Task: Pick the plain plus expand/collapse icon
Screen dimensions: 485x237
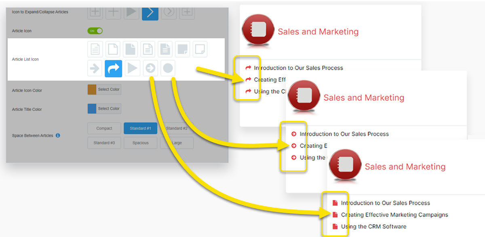Action: (113, 12)
